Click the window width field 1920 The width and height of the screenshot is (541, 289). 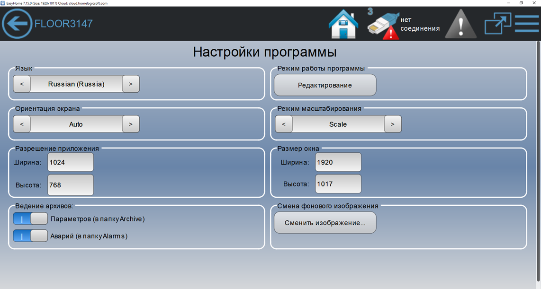point(338,162)
